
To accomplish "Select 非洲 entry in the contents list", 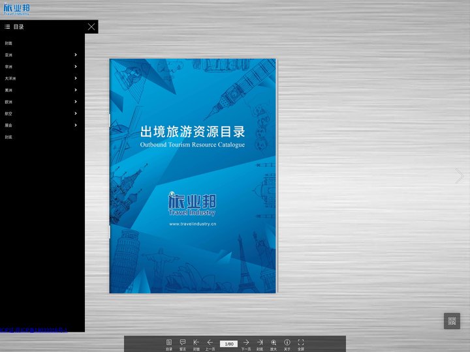I will point(8,66).
